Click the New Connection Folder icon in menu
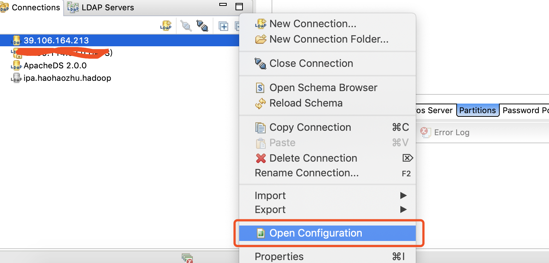 (x=261, y=39)
